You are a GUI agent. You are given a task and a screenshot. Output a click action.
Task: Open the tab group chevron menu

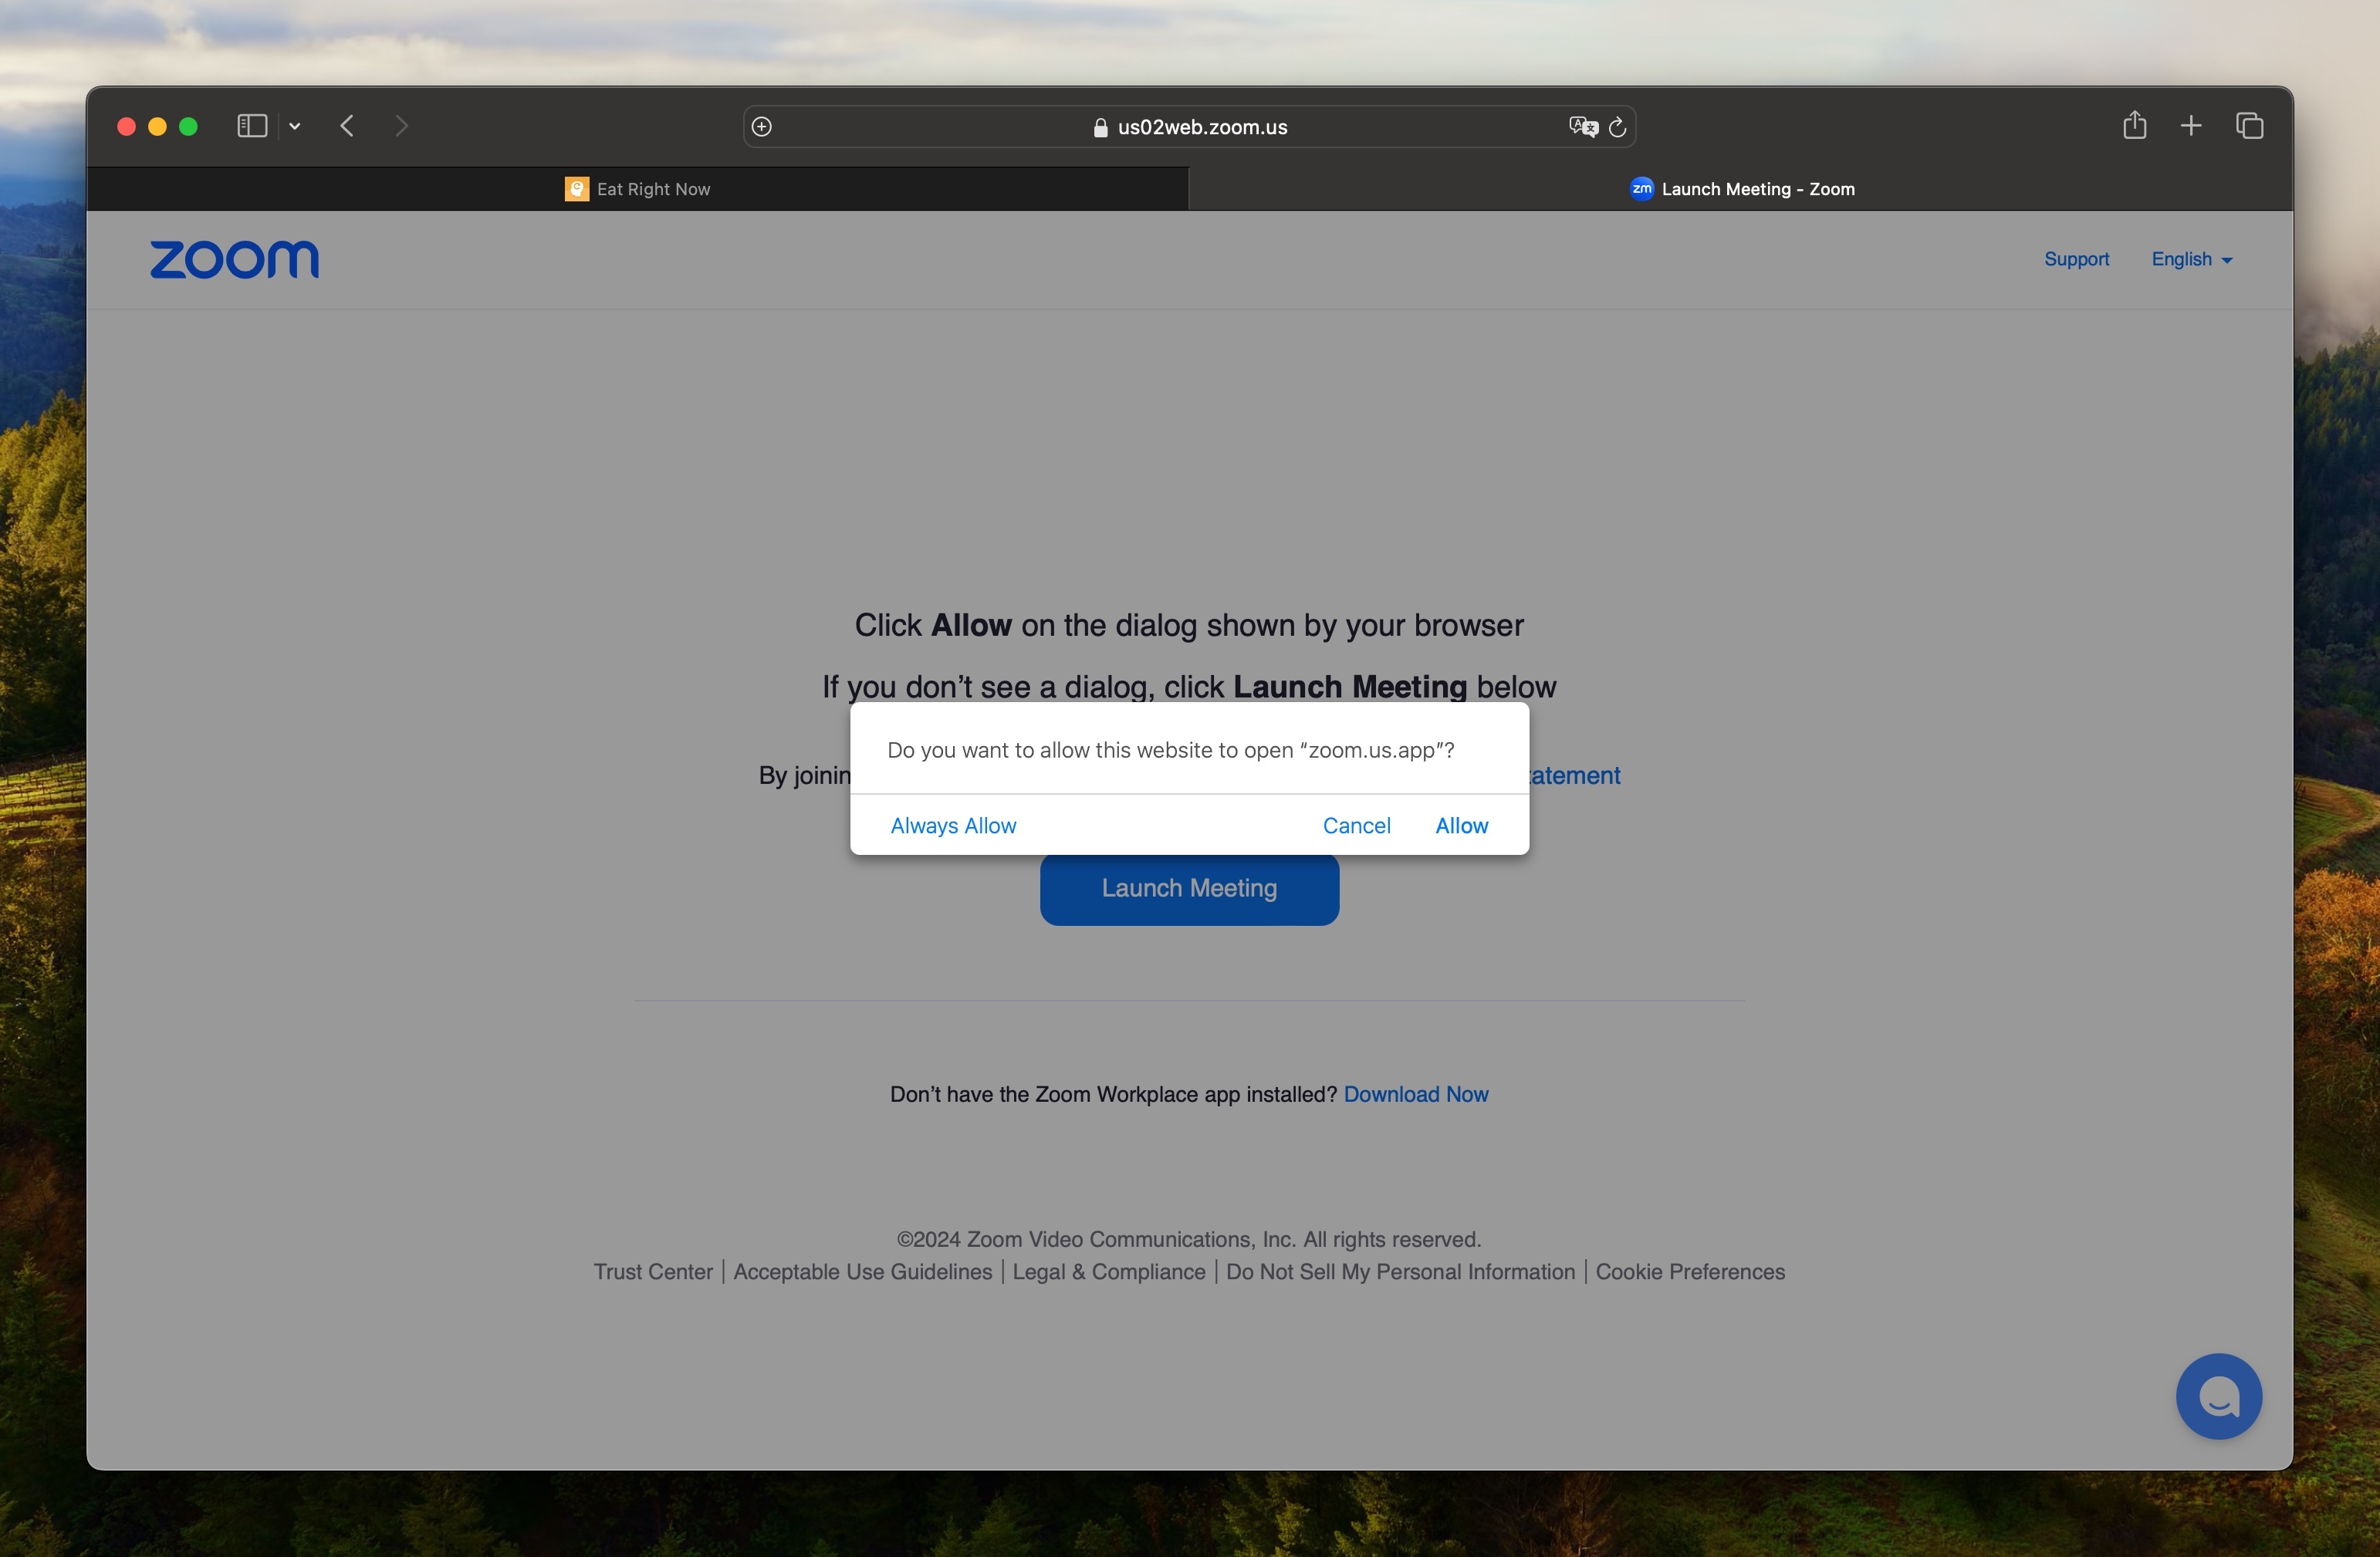294,126
